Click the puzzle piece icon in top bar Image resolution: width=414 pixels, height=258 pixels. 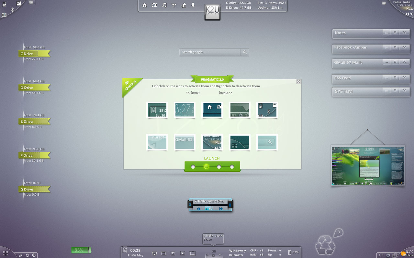click(x=184, y=5)
